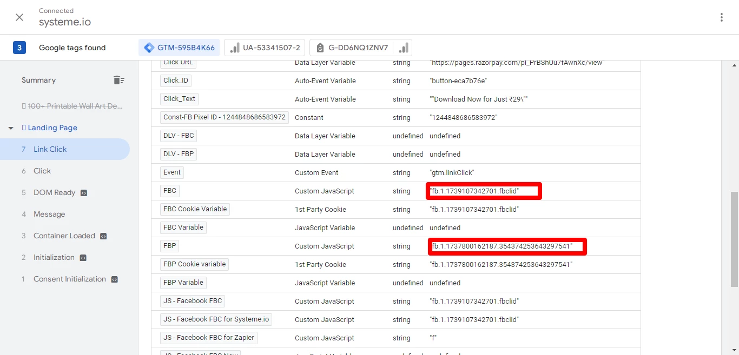This screenshot has width=739, height=355.
Task: Click "Custom Event" type in Event row
Action: (x=316, y=172)
